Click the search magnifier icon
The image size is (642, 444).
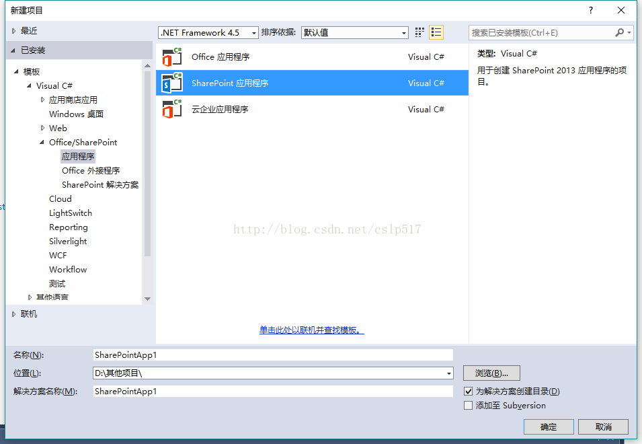click(620, 32)
